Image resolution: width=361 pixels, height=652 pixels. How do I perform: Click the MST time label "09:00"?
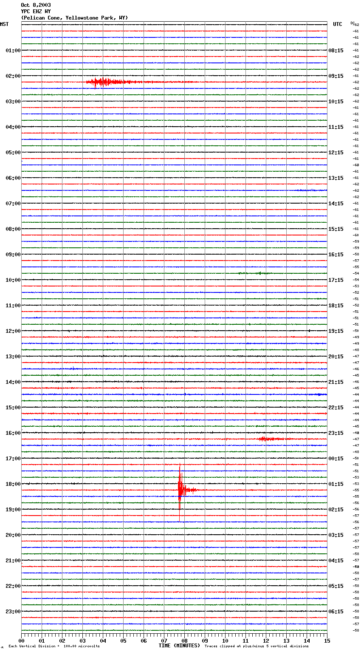tap(13, 255)
